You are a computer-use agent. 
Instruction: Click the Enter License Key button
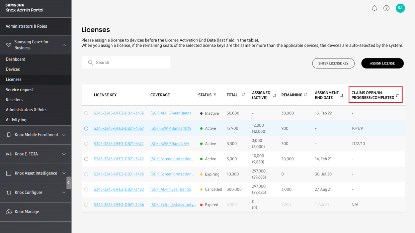pyautogui.click(x=333, y=63)
